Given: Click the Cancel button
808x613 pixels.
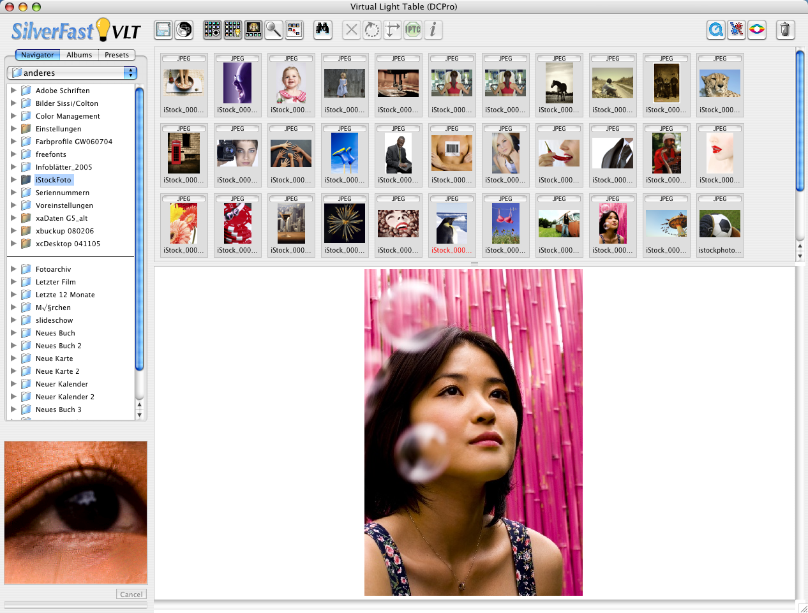Looking at the screenshot, I should (x=131, y=594).
